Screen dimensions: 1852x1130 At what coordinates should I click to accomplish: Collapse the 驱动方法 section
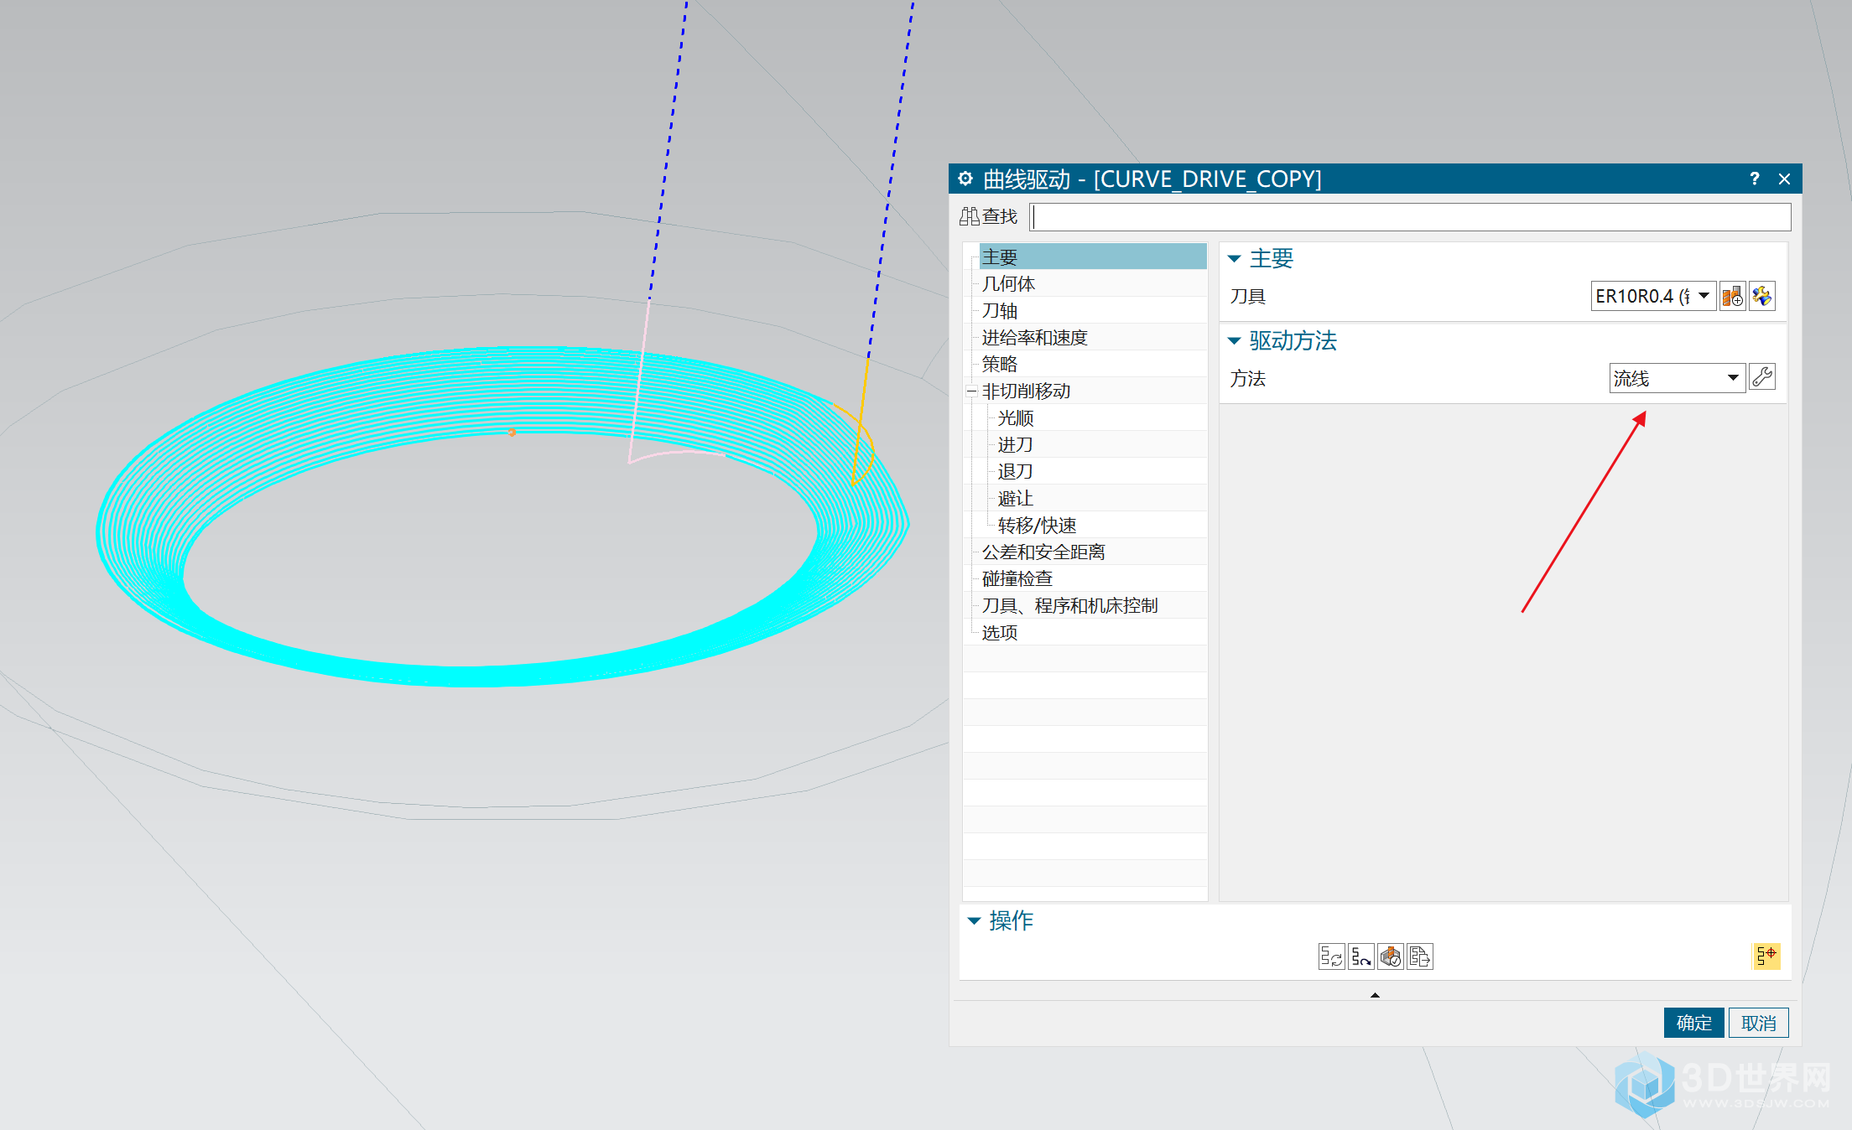coord(1234,340)
